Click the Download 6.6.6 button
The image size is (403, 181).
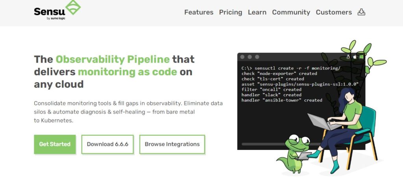pyautogui.click(x=107, y=144)
